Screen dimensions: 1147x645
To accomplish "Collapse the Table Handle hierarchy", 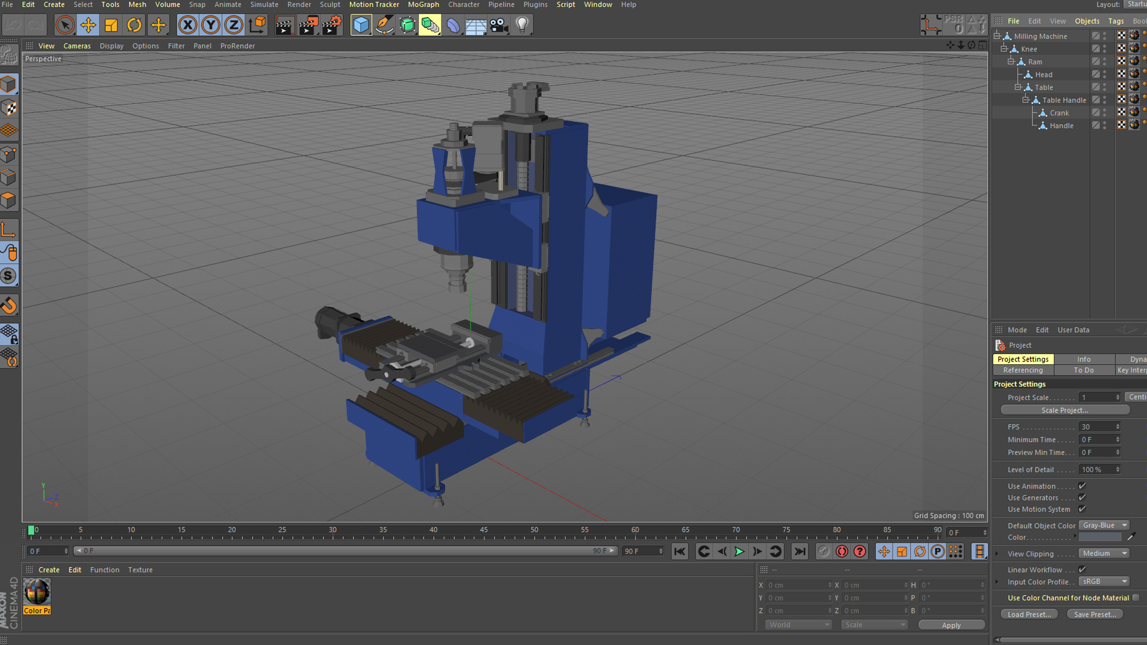I will pos(1026,100).
